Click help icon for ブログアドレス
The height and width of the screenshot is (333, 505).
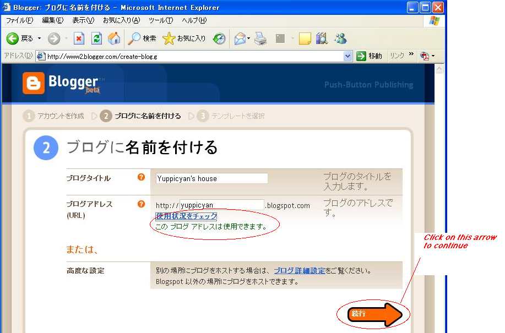[x=141, y=204]
